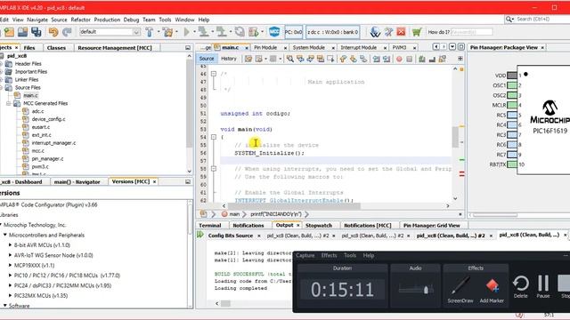Open the Debug menu
This screenshot has width=570, height=320.
pyautogui.click(x=131, y=20)
